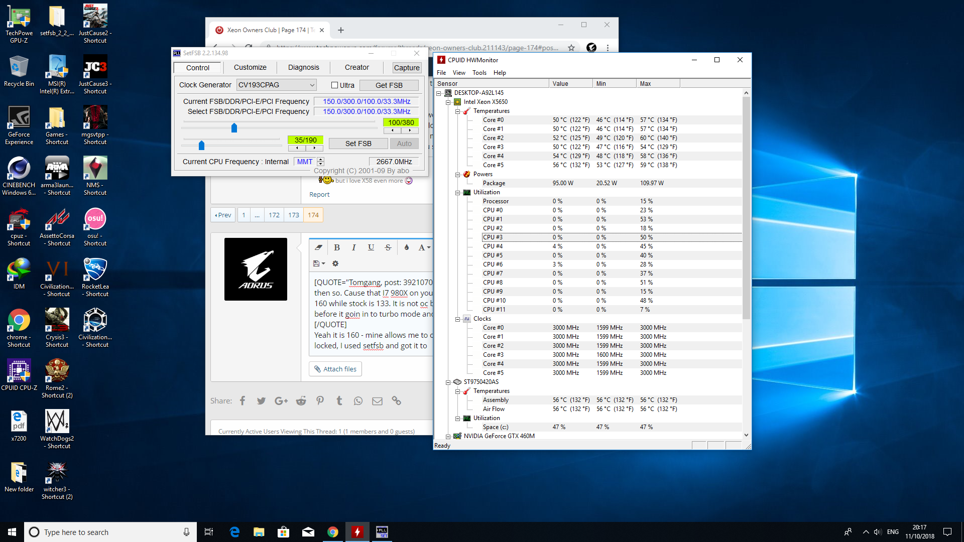Collapse the Clocks group in HWMonitor
Image resolution: width=964 pixels, height=542 pixels.
(457, 319)
